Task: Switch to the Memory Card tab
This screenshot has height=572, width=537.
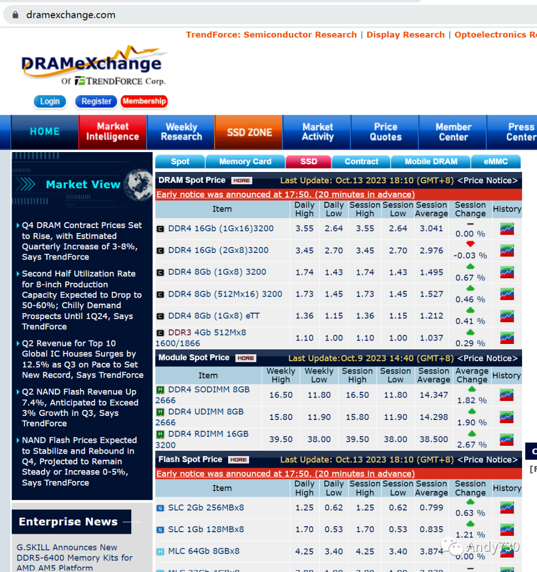Action: [x=245, y=162]
